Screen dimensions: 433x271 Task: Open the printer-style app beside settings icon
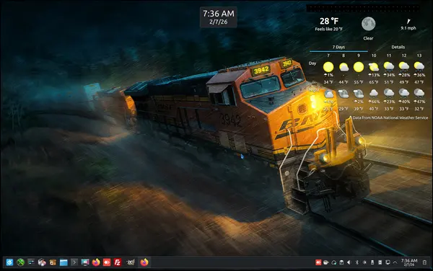(x=42, y=262)
